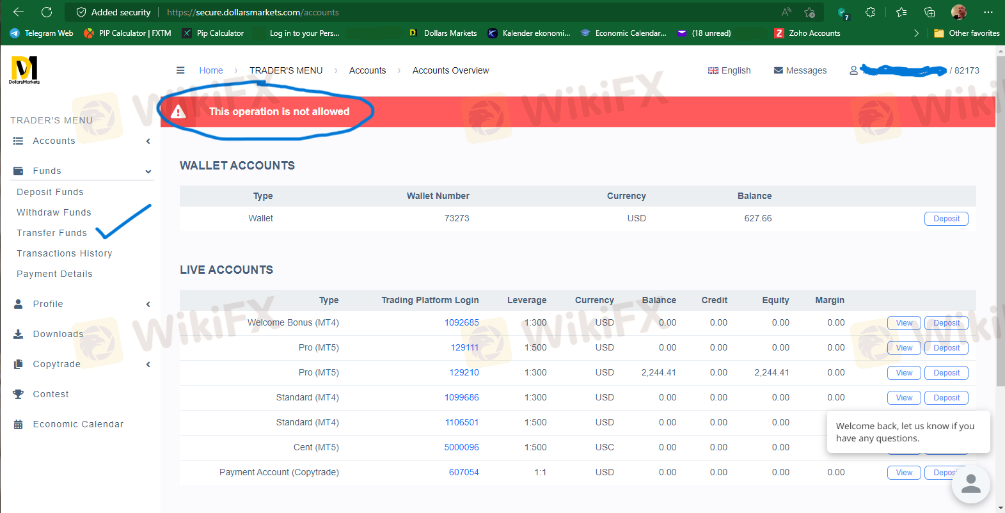Screen dimensions: 1005x513
Task: Open the English language selector
Action: (x=729, y=70)
